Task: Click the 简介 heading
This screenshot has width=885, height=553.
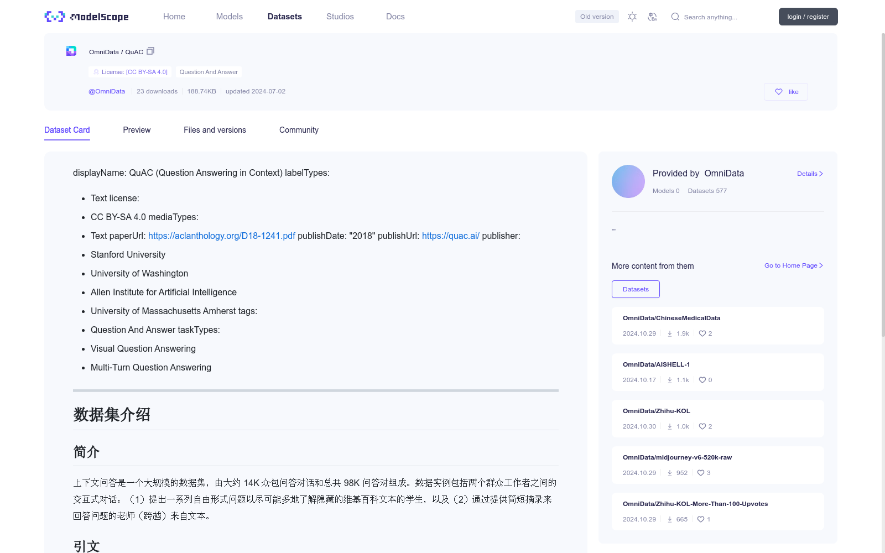Action: pyautogui.click(x=86, y=452)
